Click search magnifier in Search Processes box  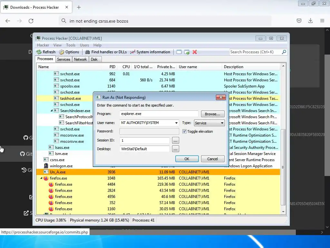tap(284, 52)
